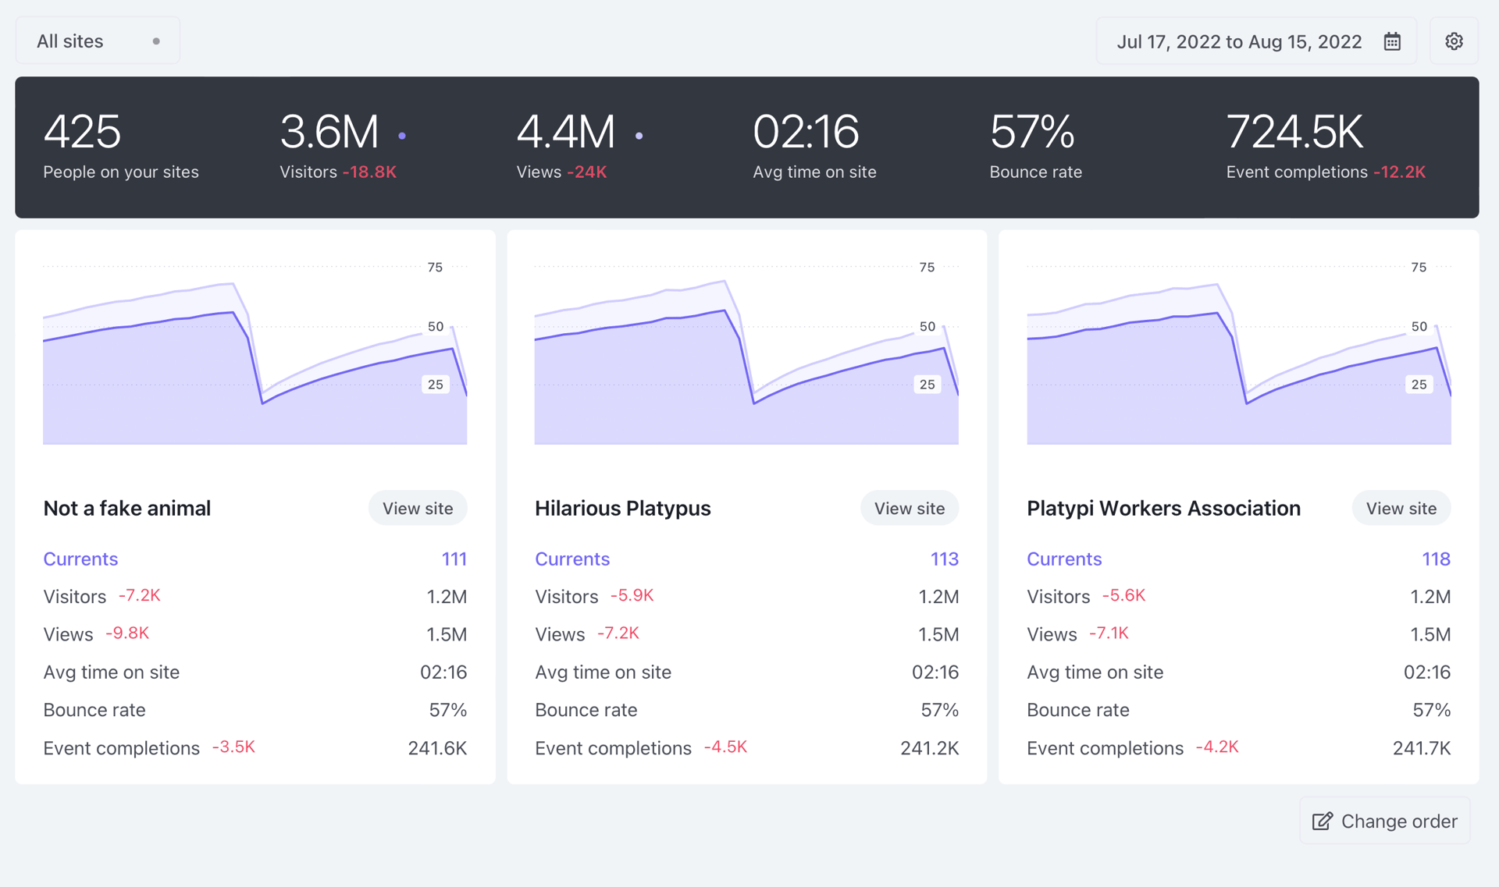Open the calendar date picker icon
This screenshot has height=887, width=1499.
[x=1392, y=41]
